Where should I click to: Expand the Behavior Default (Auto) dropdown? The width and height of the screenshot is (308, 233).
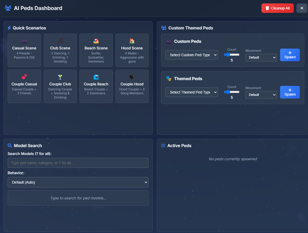pos(78,182)
